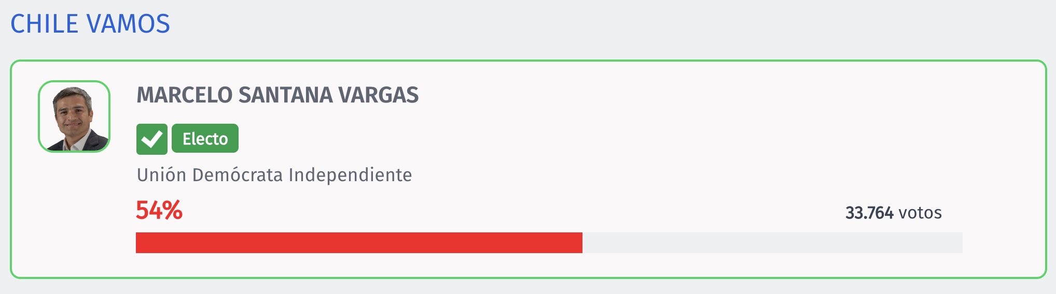Click the candidate name MARCELO SANTANA VARGAS
The width and height of the screenshot is (1056, 294).
(x=277, y=95)
